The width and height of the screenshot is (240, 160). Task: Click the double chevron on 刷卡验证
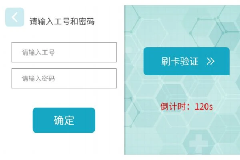211,61
